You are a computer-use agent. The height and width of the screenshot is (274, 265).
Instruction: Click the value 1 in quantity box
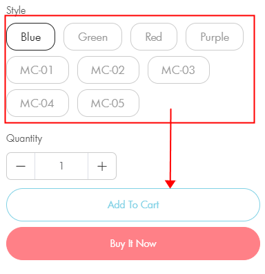(x=61, y=166)
